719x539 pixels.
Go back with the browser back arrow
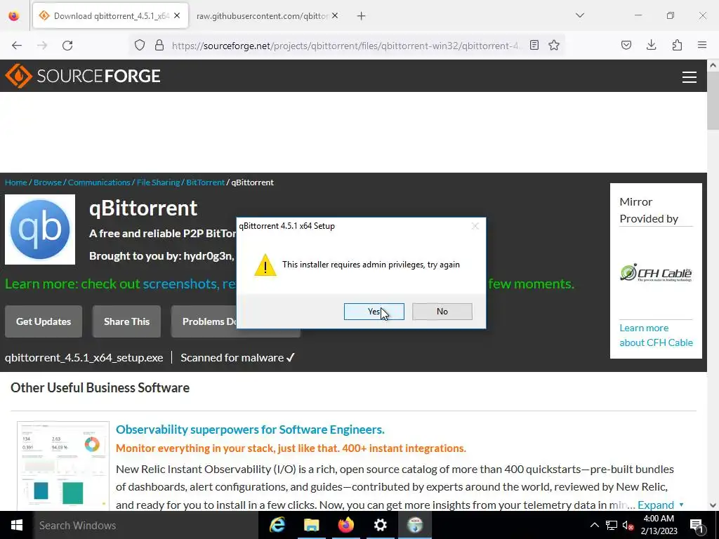click(17, 46)
